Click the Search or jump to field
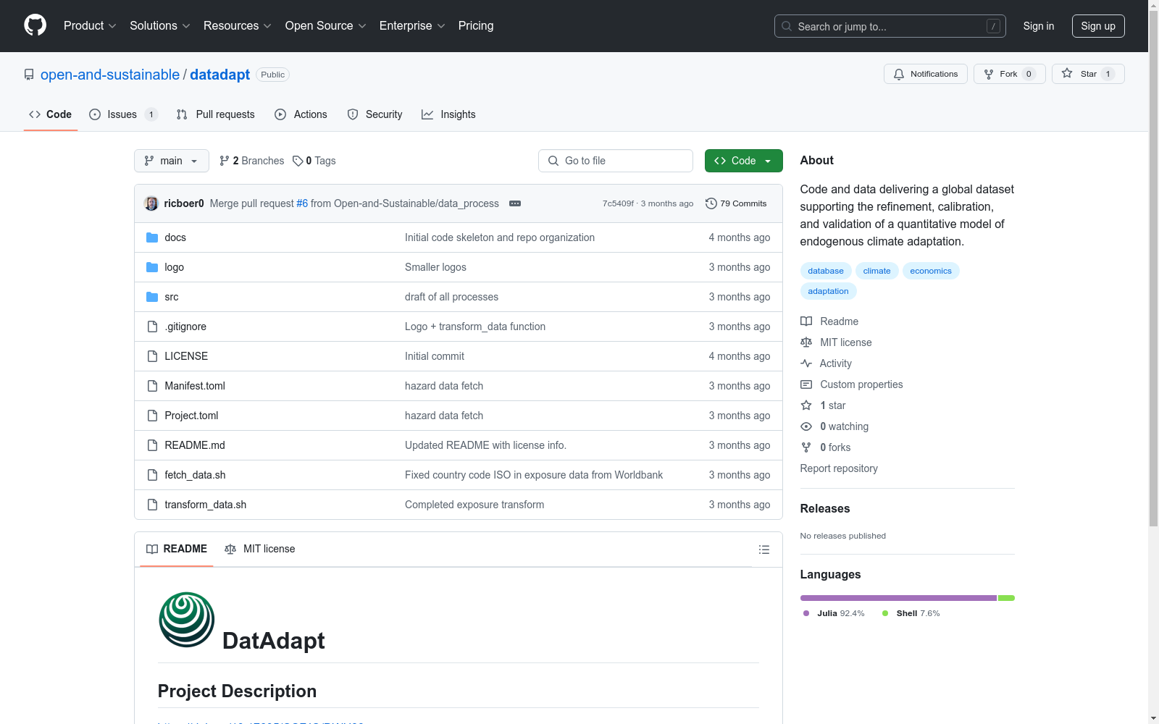 pyautogui.click(x=890, y=26)
